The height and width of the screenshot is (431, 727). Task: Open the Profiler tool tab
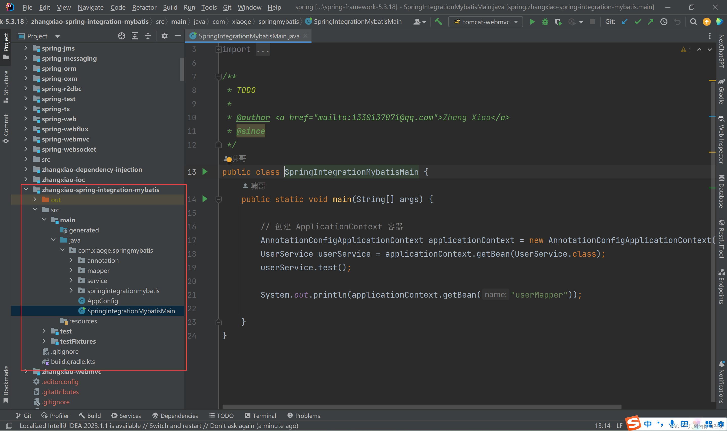(55, 416)
